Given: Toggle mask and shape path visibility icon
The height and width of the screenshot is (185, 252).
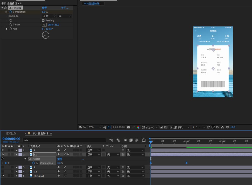Looking at the screenshot, I should 109,127.
